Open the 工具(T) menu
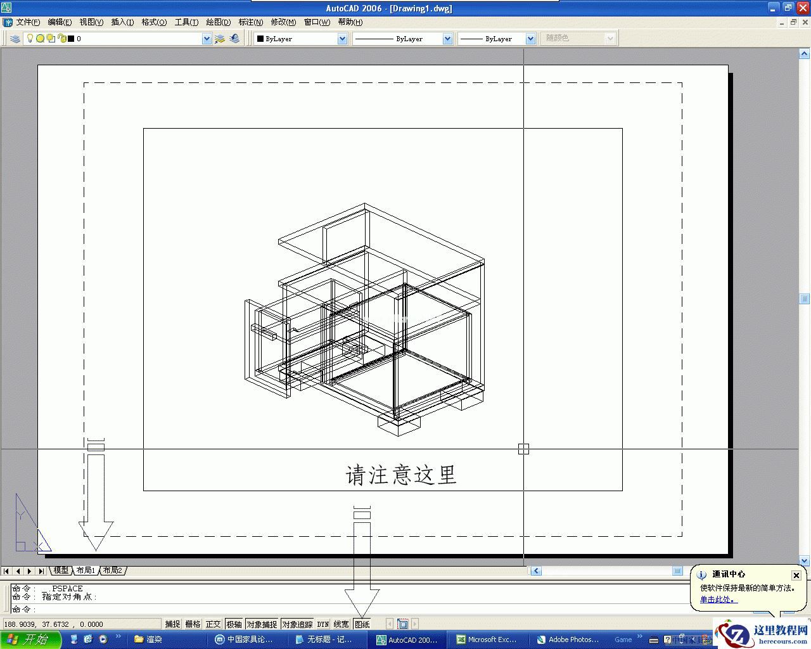 [186, 22]
